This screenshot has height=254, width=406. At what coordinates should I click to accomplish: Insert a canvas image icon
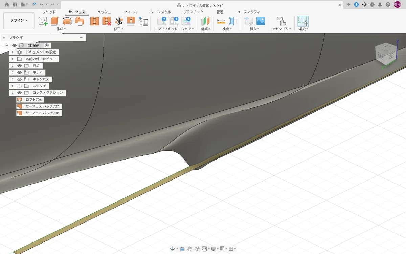click(261, 21)
